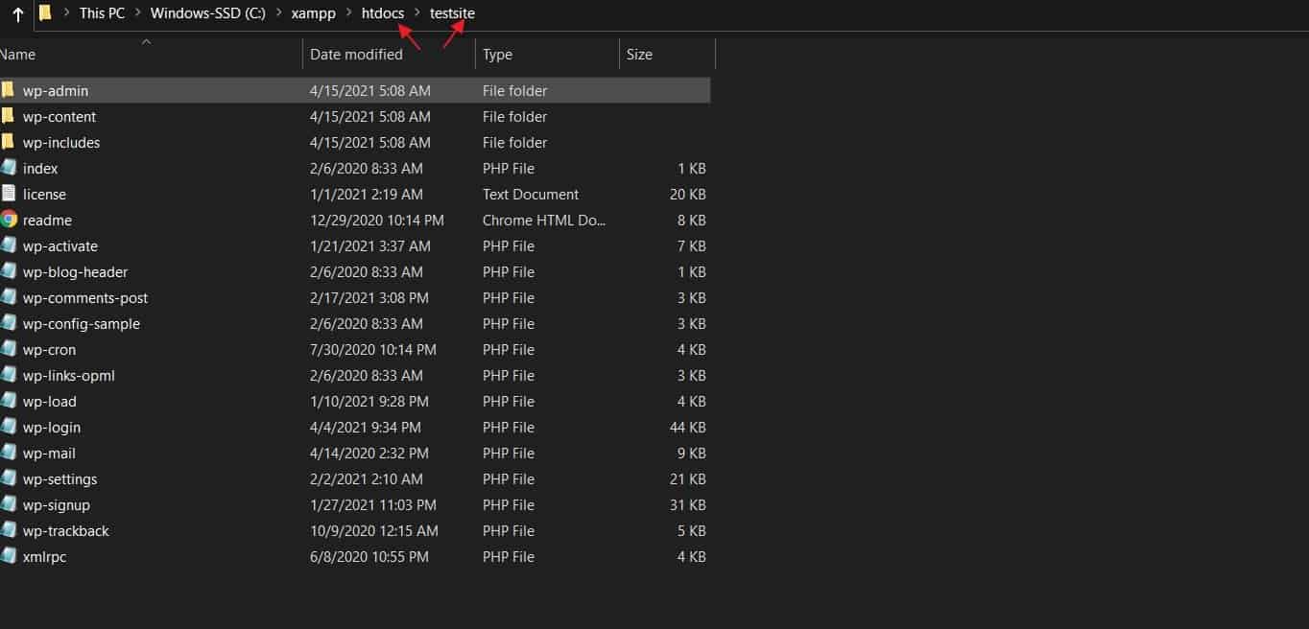Click the 12/29/2020 10:14 PM date of readme
1309x629 pixels.
coord(377,221)
